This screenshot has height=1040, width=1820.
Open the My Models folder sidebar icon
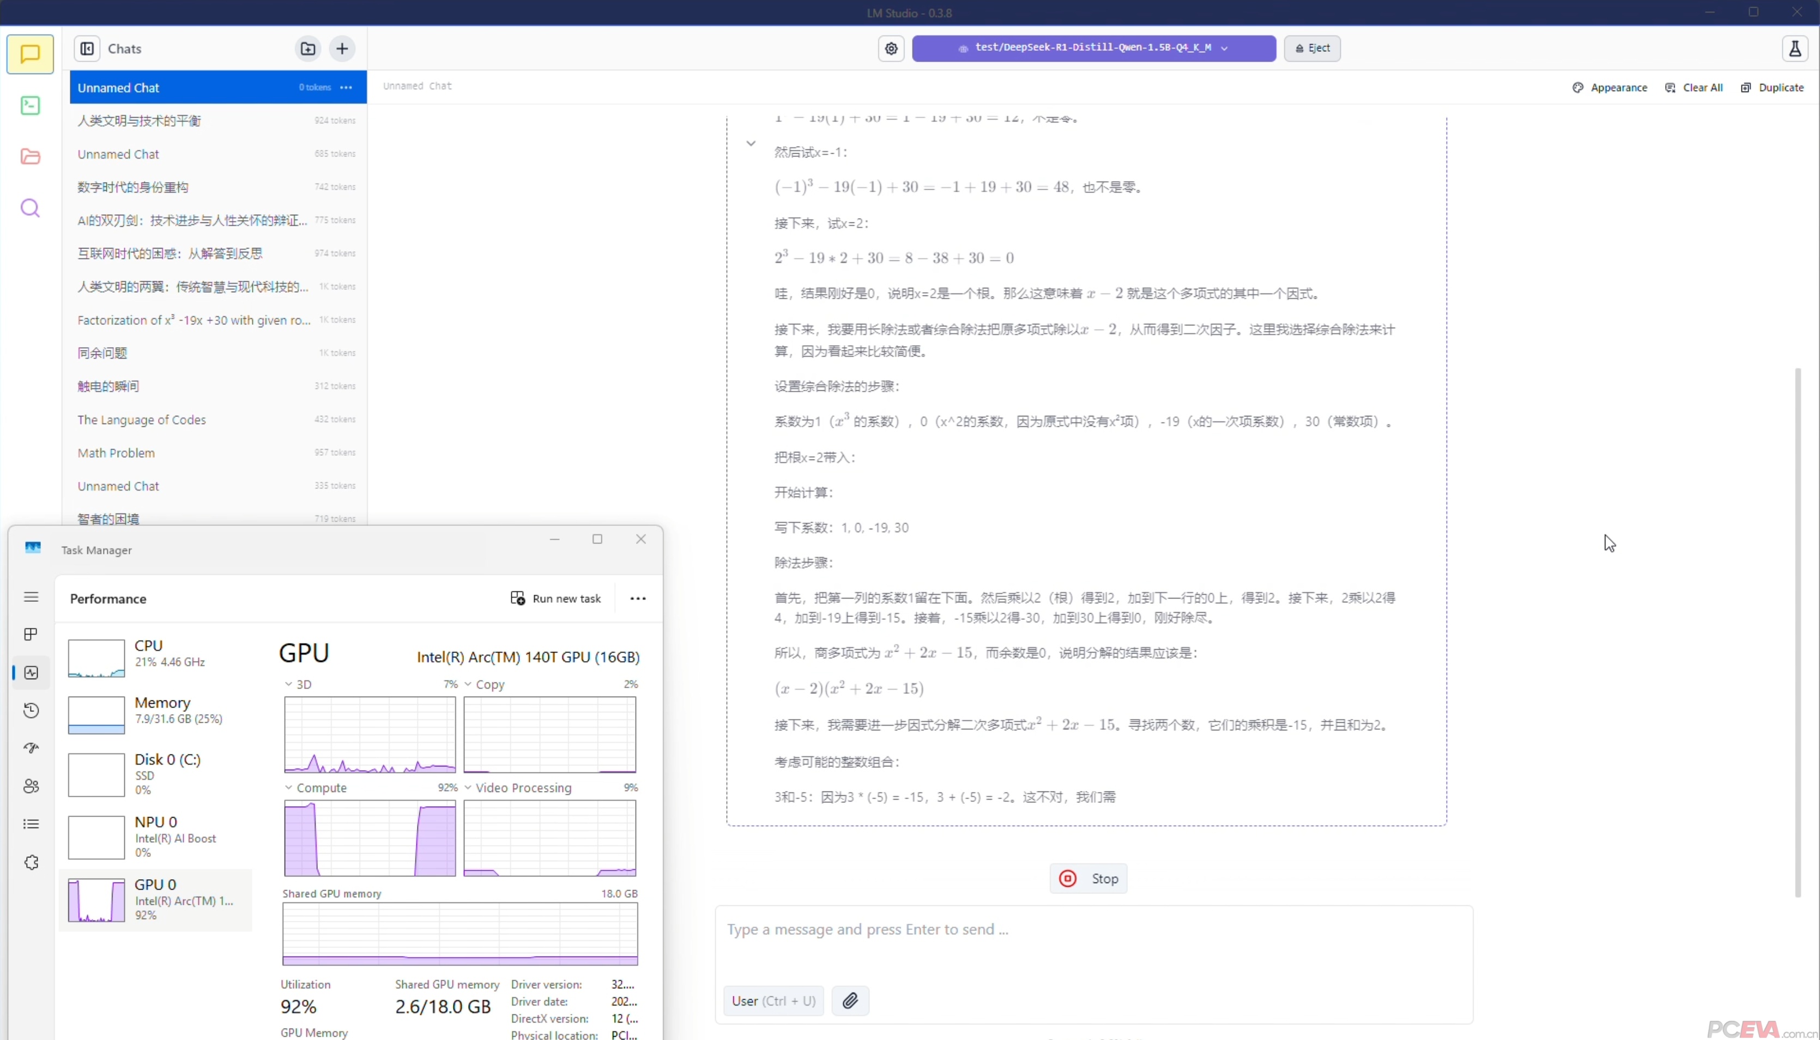tap(30, 156)
